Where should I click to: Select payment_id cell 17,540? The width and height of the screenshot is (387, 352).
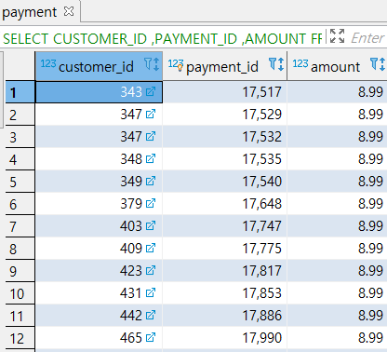[225, 182]
